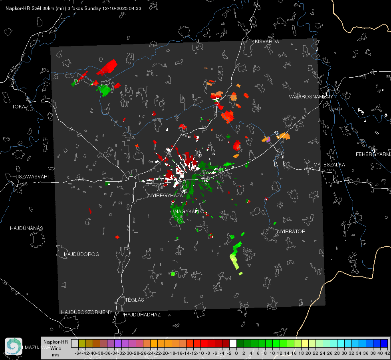Select the NYÍRBÁTOR label
Image resolution: width=391 pixels, height=360 pixels.
coord(291,232)
